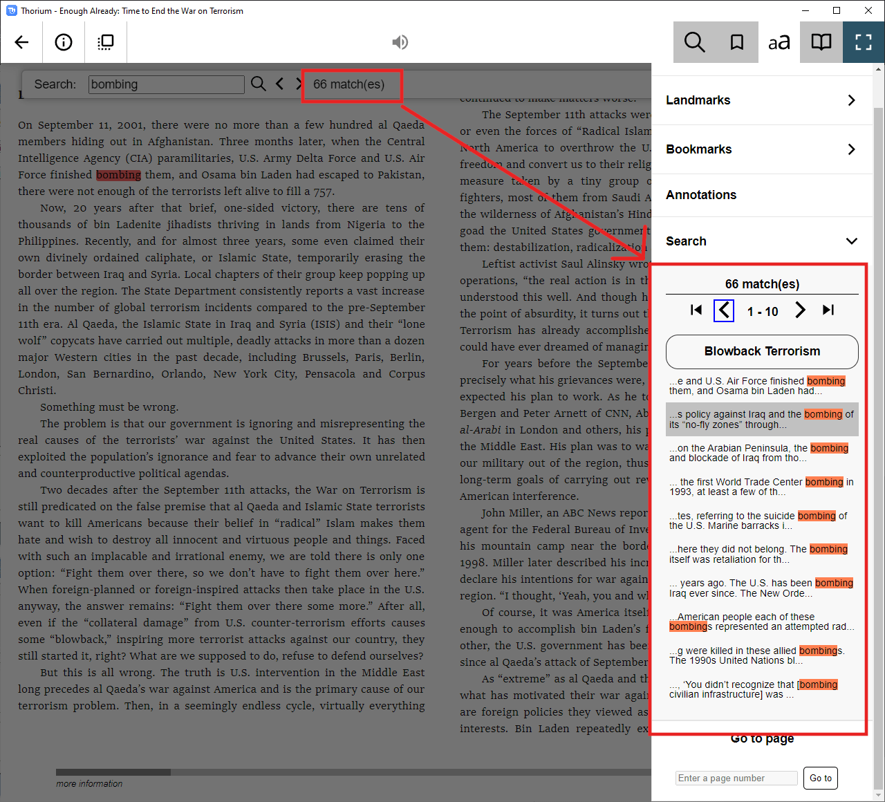
Task: Click the '66 match(es)' text in the search bar
Action: tap(348, 84)
